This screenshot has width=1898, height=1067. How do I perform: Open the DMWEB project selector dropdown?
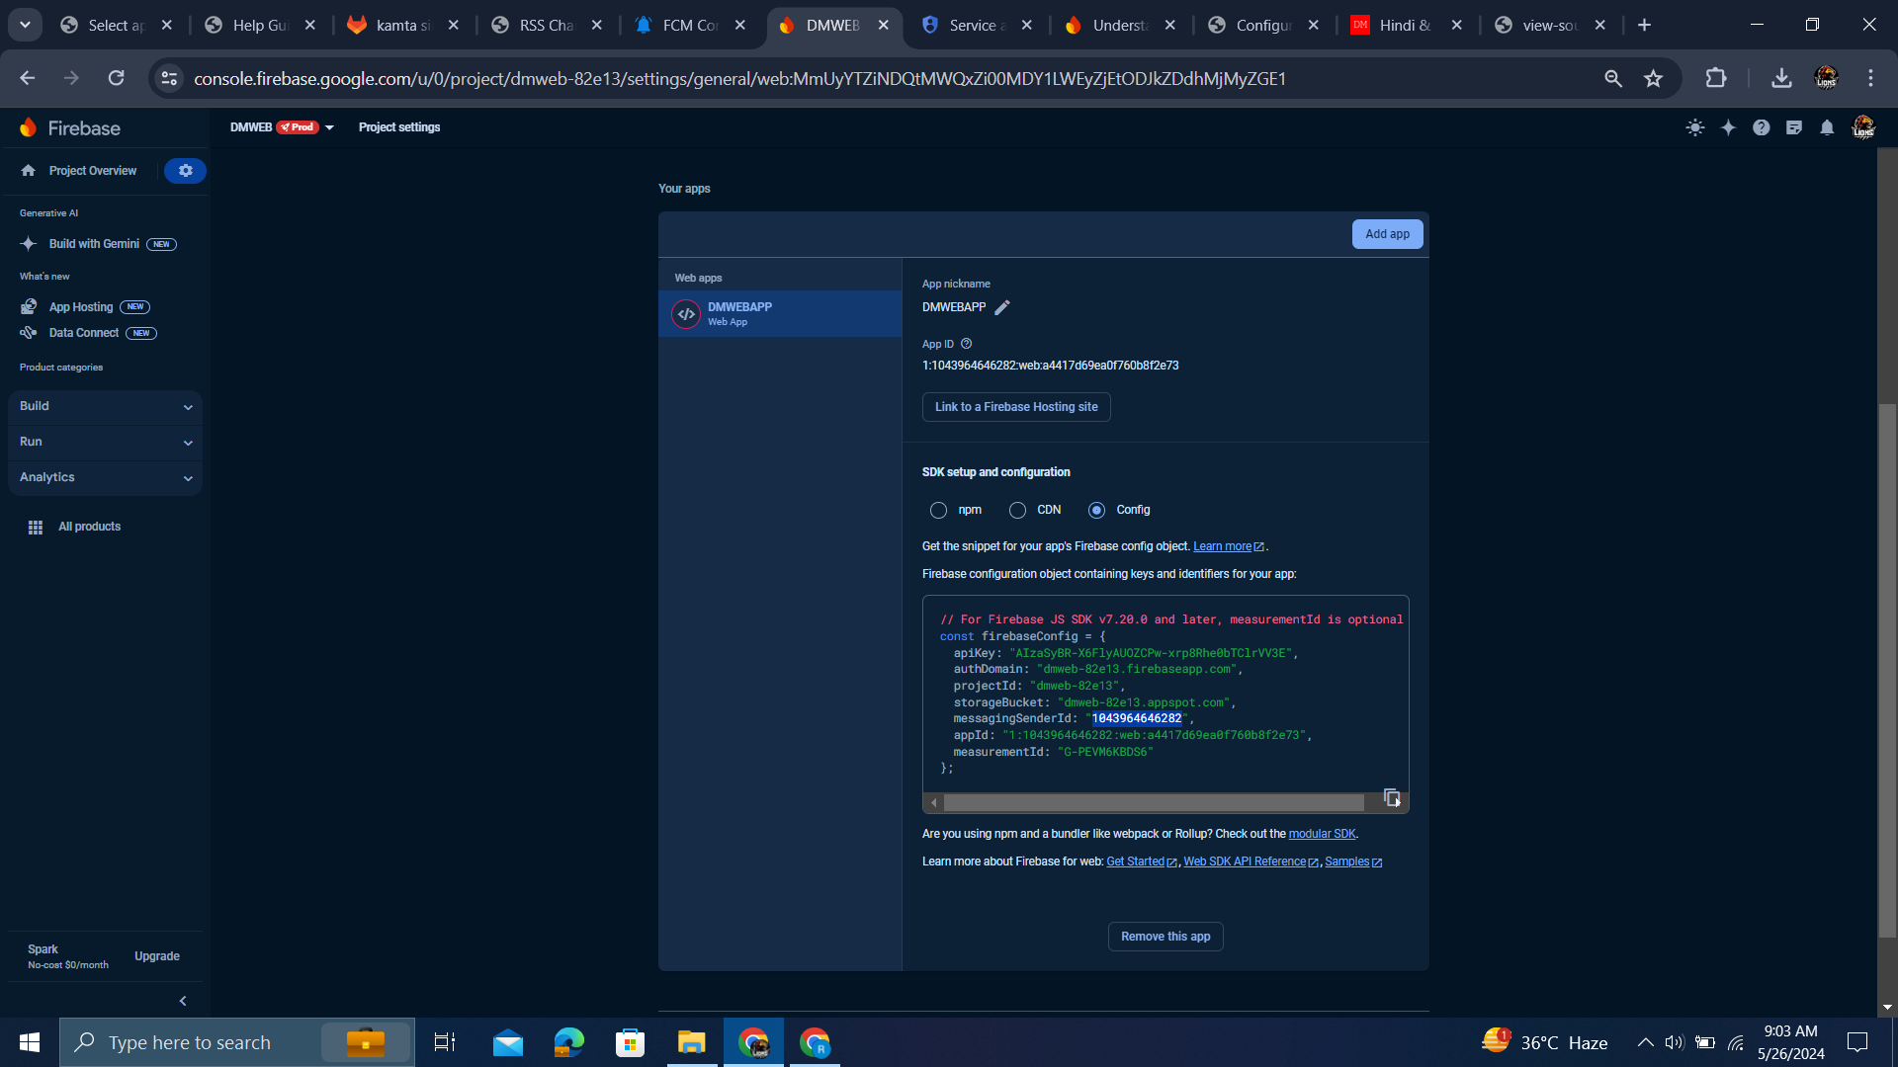click(x=329, y=127)
